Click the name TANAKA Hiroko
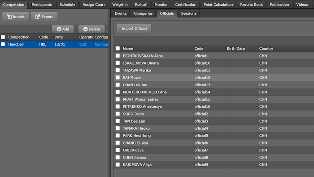Screen dimensions: 314x177 pos(136,128)
